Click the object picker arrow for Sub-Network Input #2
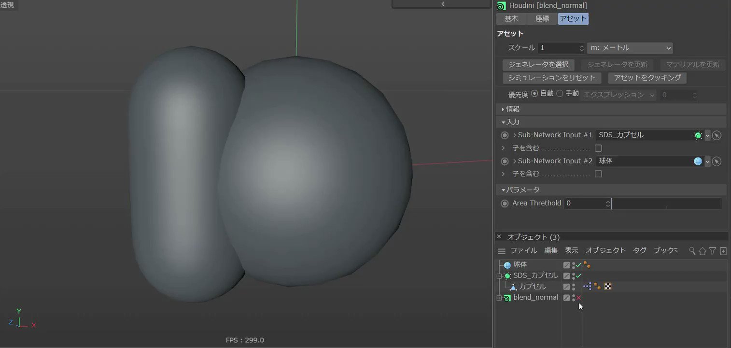 [717, 161]
